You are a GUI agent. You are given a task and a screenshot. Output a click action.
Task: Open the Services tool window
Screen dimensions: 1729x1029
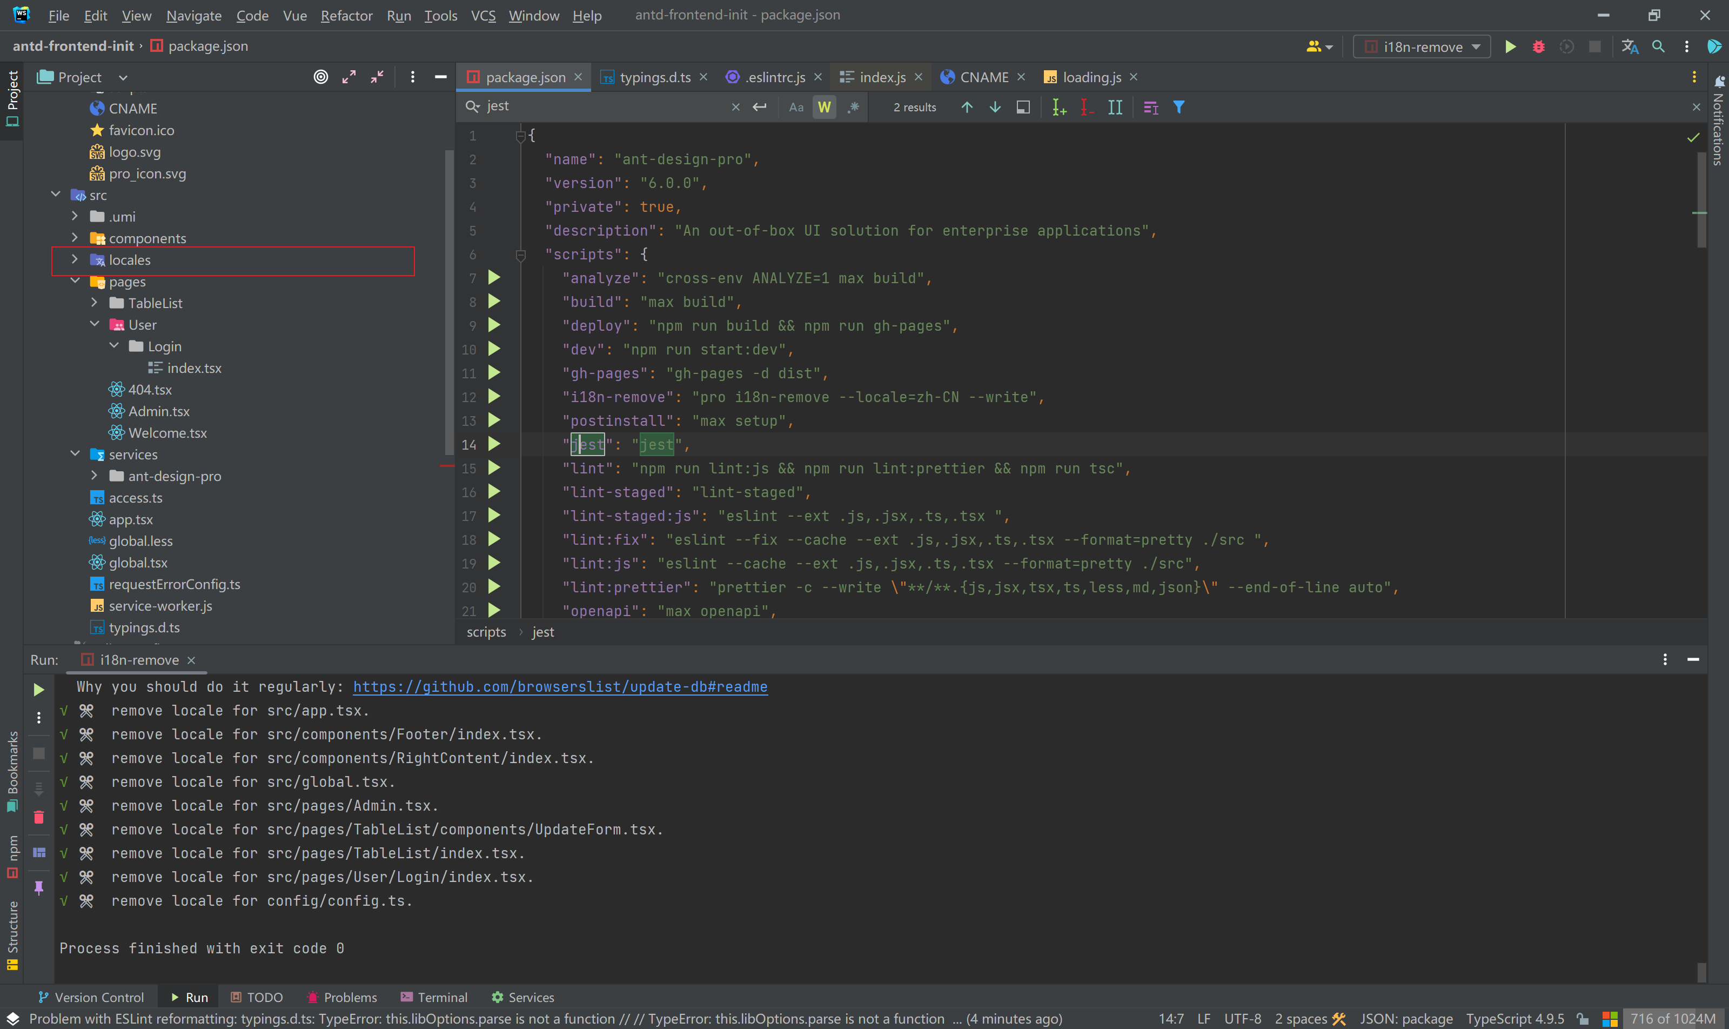[522, 997]
